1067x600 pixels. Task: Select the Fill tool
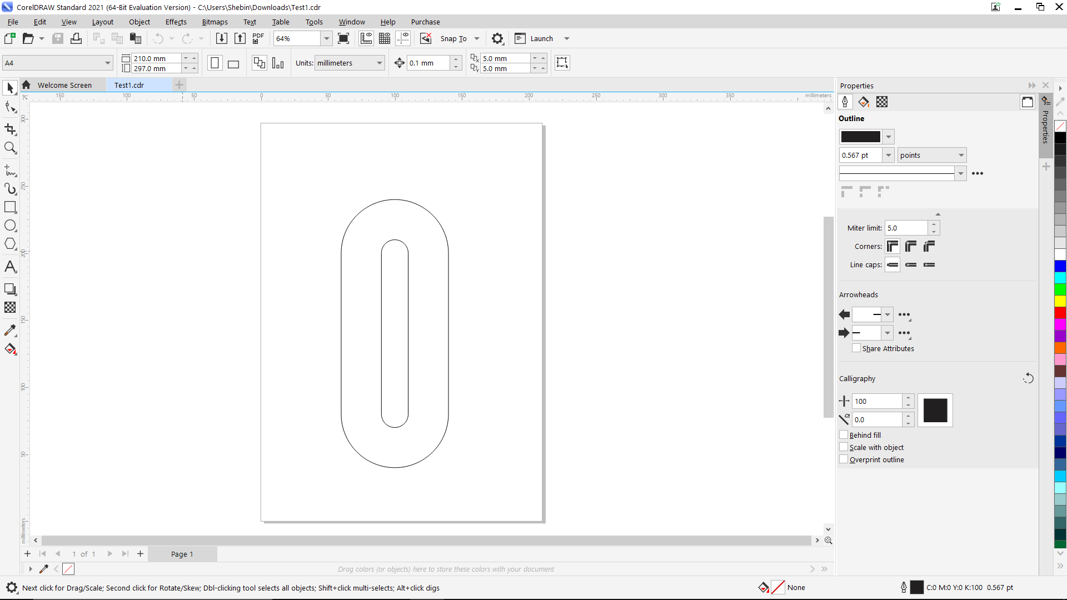click(x=11, y=349)
